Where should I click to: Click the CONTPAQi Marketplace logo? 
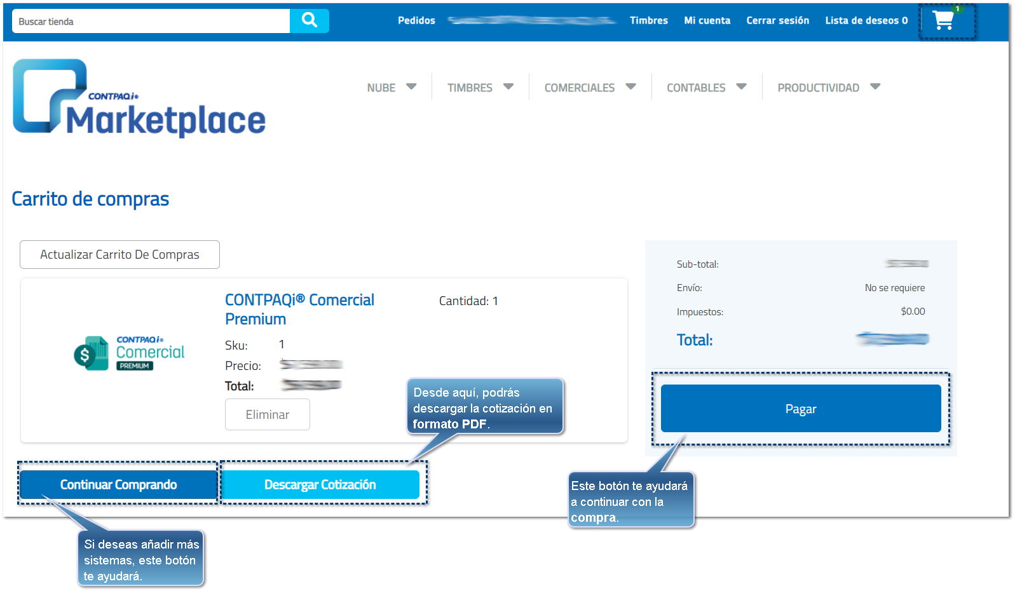[139, 99]
